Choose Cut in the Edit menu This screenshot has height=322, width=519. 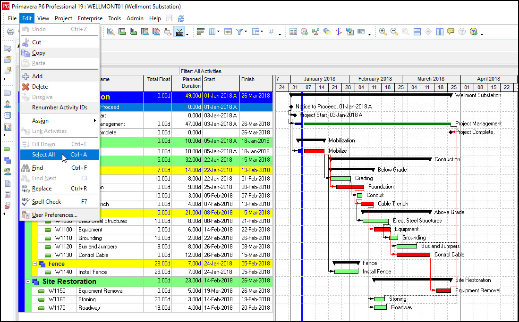click(x=60, y=42)
